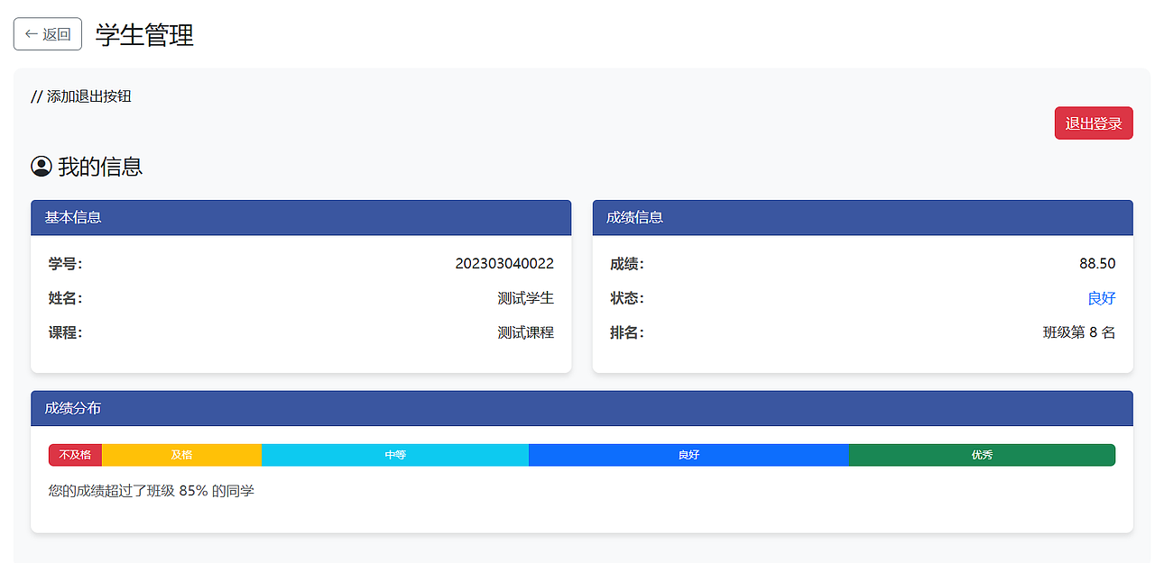
Task: Select the green 优秀 segment
Action: pyautogui.click(x=983, y=455)
